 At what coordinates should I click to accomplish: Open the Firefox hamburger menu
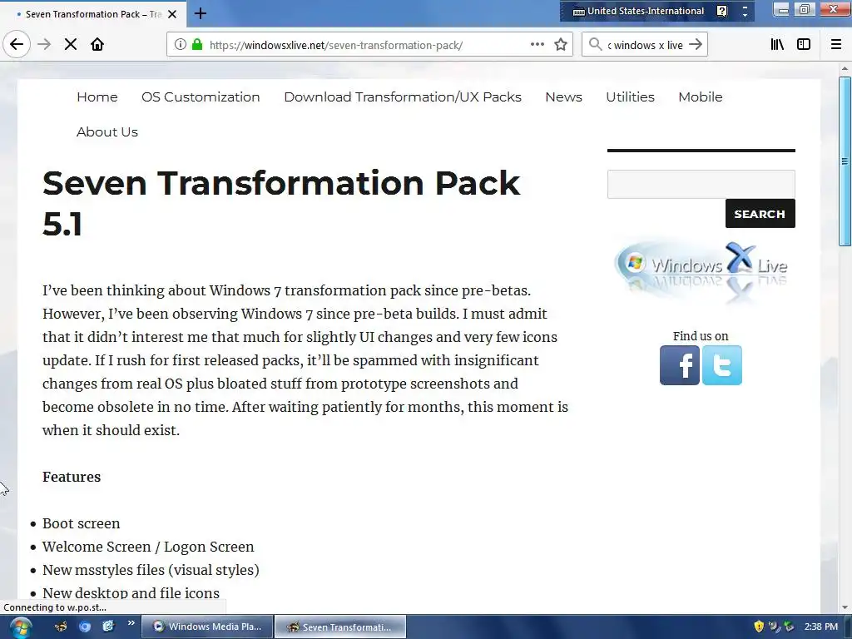click(836, 45)
